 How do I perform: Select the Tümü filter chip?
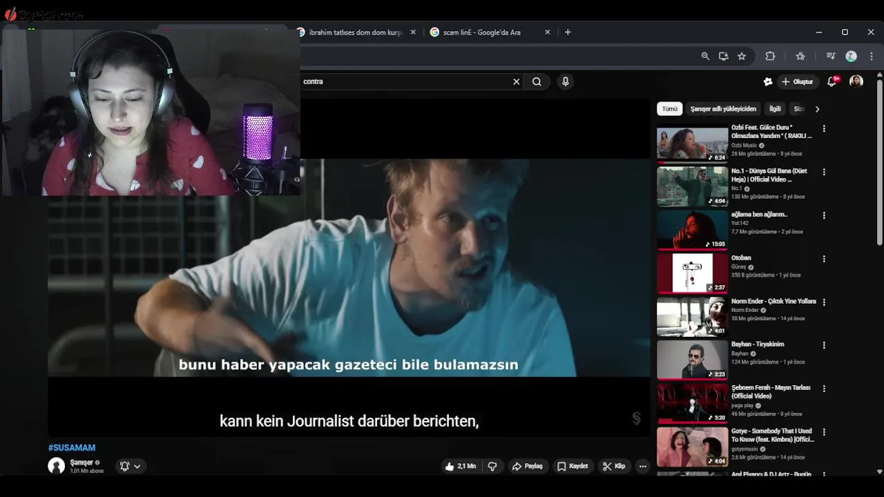[x=670, y=109]
